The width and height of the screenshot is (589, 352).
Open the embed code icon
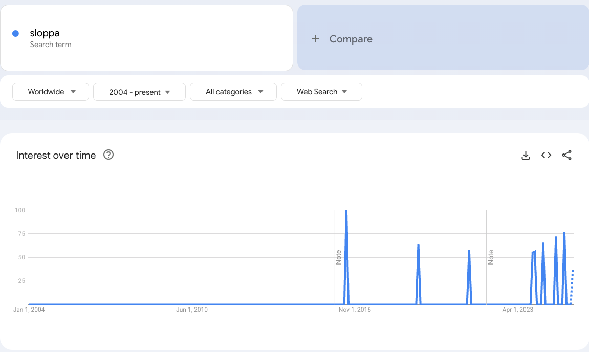pos(546,155)
